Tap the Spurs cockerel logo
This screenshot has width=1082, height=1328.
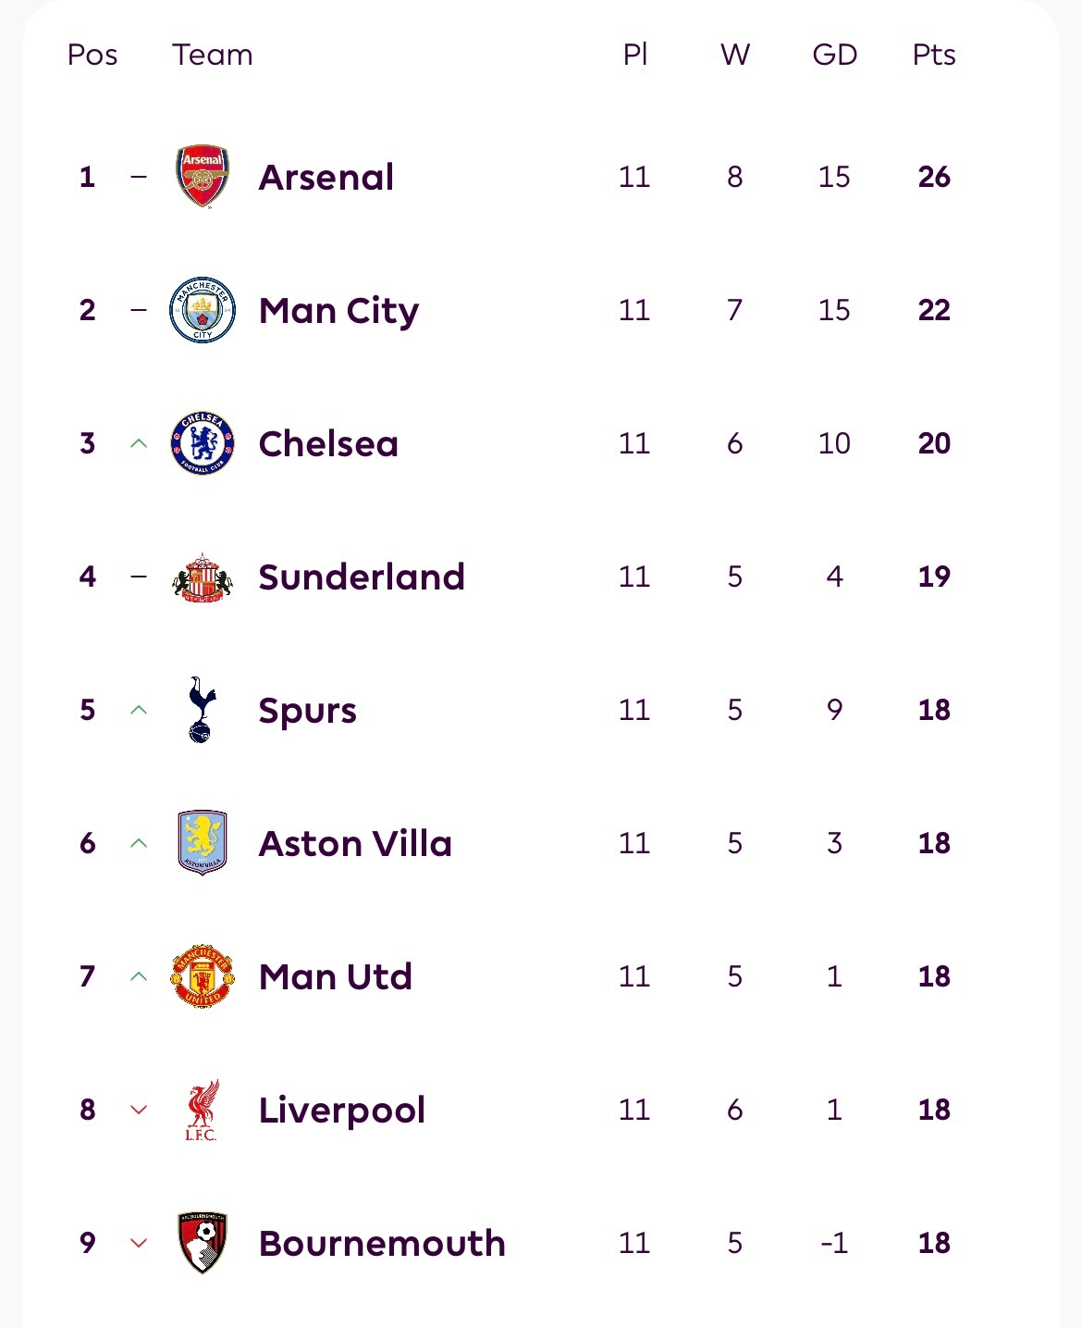202,710
